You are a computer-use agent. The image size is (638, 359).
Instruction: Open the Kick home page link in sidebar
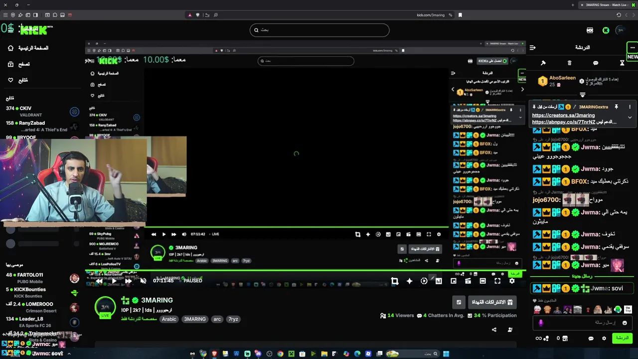[x=28, y=48]
